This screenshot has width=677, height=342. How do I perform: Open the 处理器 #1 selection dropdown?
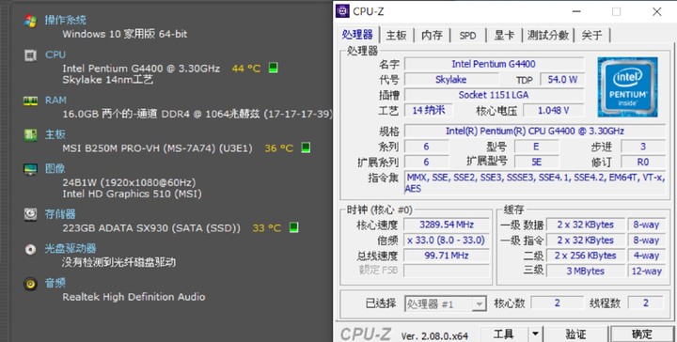coord(446,303)
